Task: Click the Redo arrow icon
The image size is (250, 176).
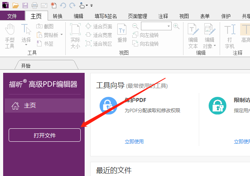Action: coord(72,6)
